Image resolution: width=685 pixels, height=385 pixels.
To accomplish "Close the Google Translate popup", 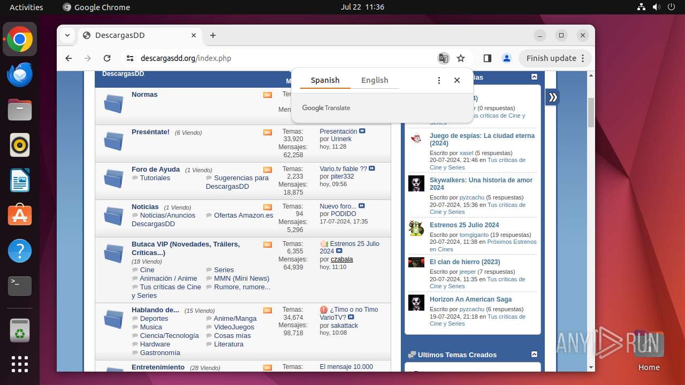I will pos(457,80).
